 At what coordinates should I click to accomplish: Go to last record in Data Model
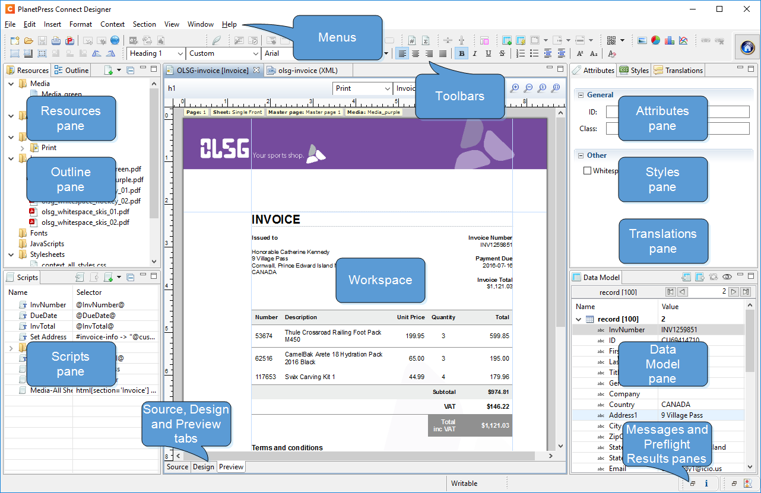click(x=746, y=292)
